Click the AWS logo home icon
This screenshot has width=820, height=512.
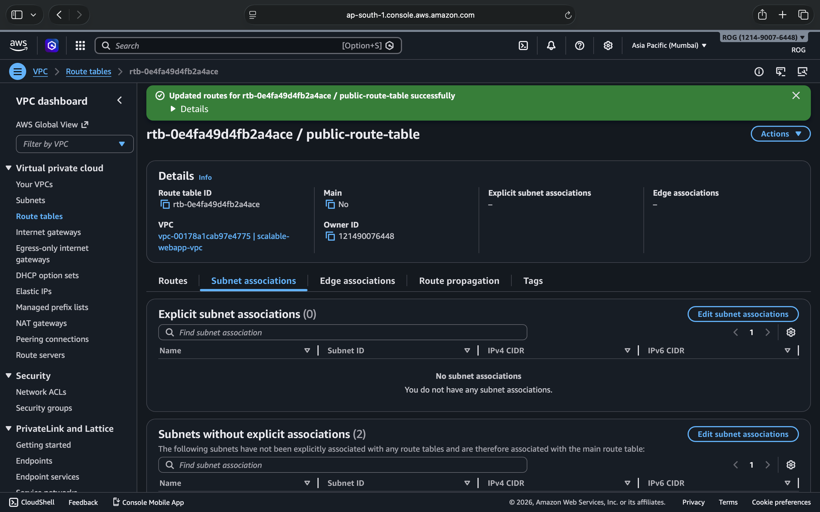[18, 46]
